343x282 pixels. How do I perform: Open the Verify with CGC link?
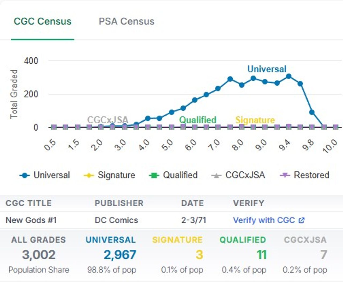point(264,220)
